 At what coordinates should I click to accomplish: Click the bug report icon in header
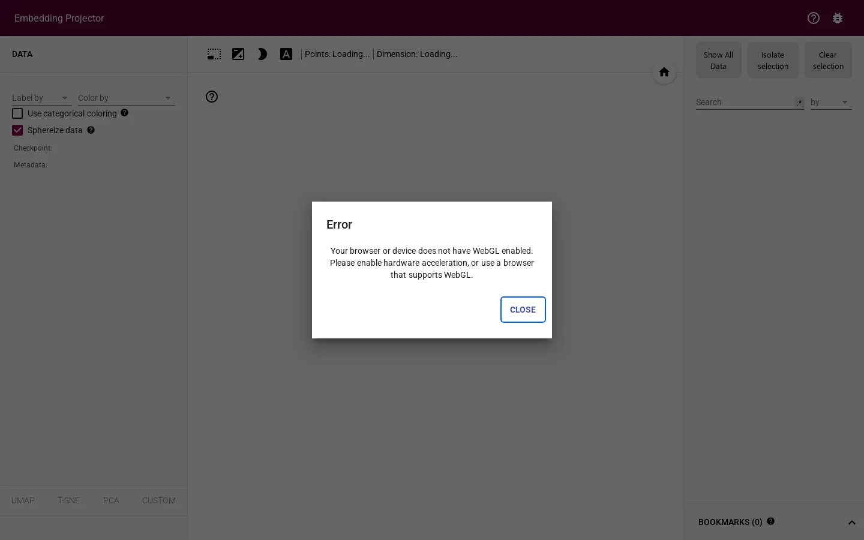[x=838, y=18]
